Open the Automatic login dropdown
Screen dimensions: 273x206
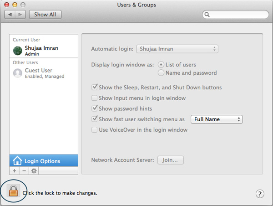click(x=177, y=49)
